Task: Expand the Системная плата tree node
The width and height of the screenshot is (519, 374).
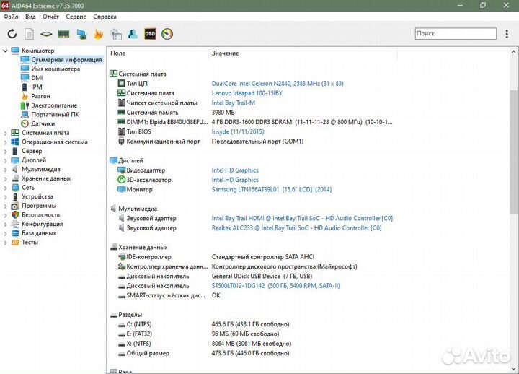Action: (x=5, y=133)
